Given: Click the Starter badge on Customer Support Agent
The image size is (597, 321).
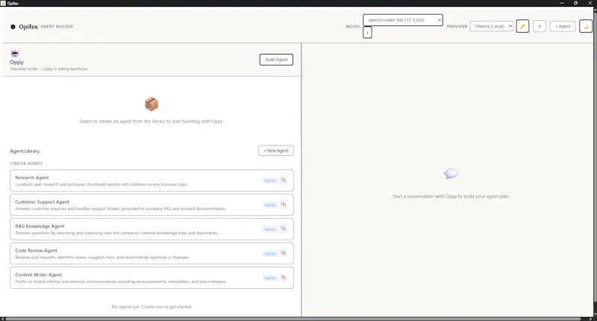Looking at the screenshot, I should click(270, 205).
